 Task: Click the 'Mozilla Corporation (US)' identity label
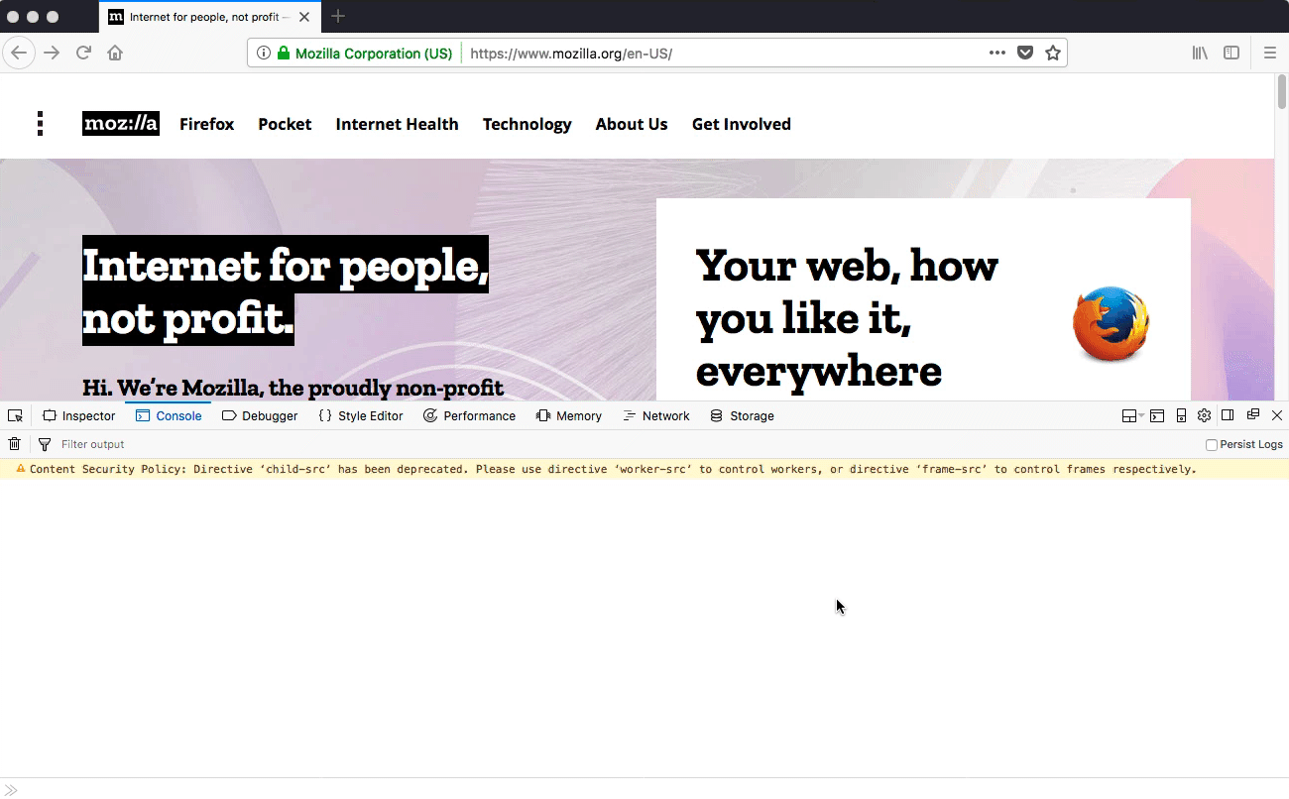pyautogui.click(x=374, y=54)
